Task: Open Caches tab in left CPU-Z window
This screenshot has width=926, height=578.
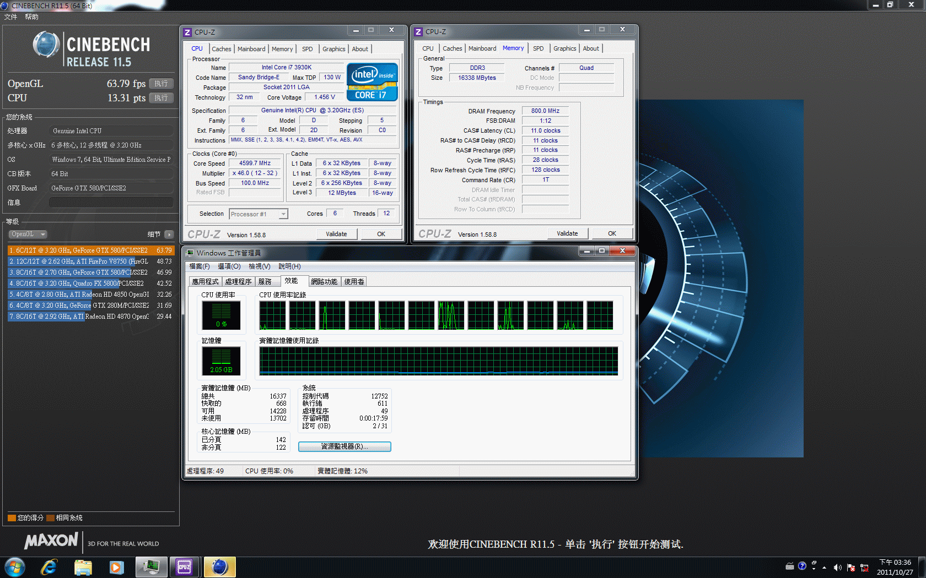Action: 222,49
